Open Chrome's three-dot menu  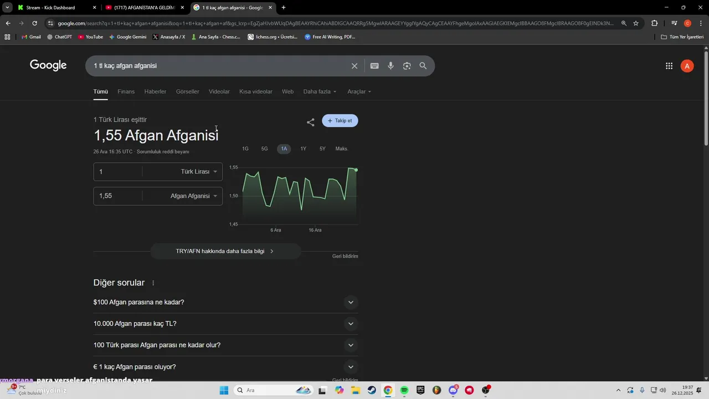pyautogui.click(x=701, y=23)
